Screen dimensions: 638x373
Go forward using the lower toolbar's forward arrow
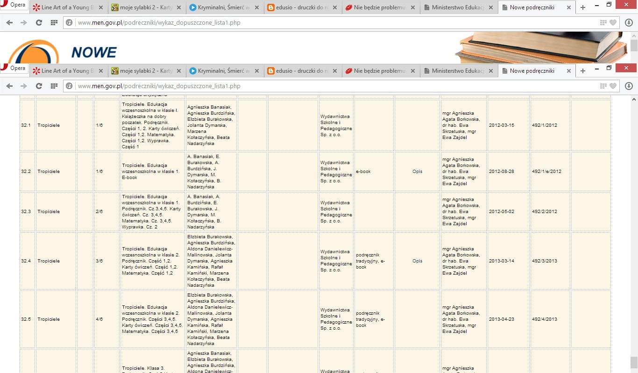24,86
